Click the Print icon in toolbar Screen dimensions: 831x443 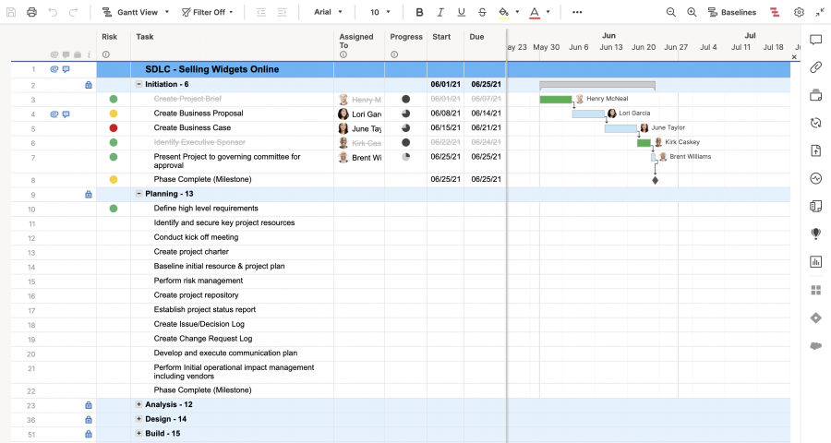pyautogui.click(x=32, y=12)
